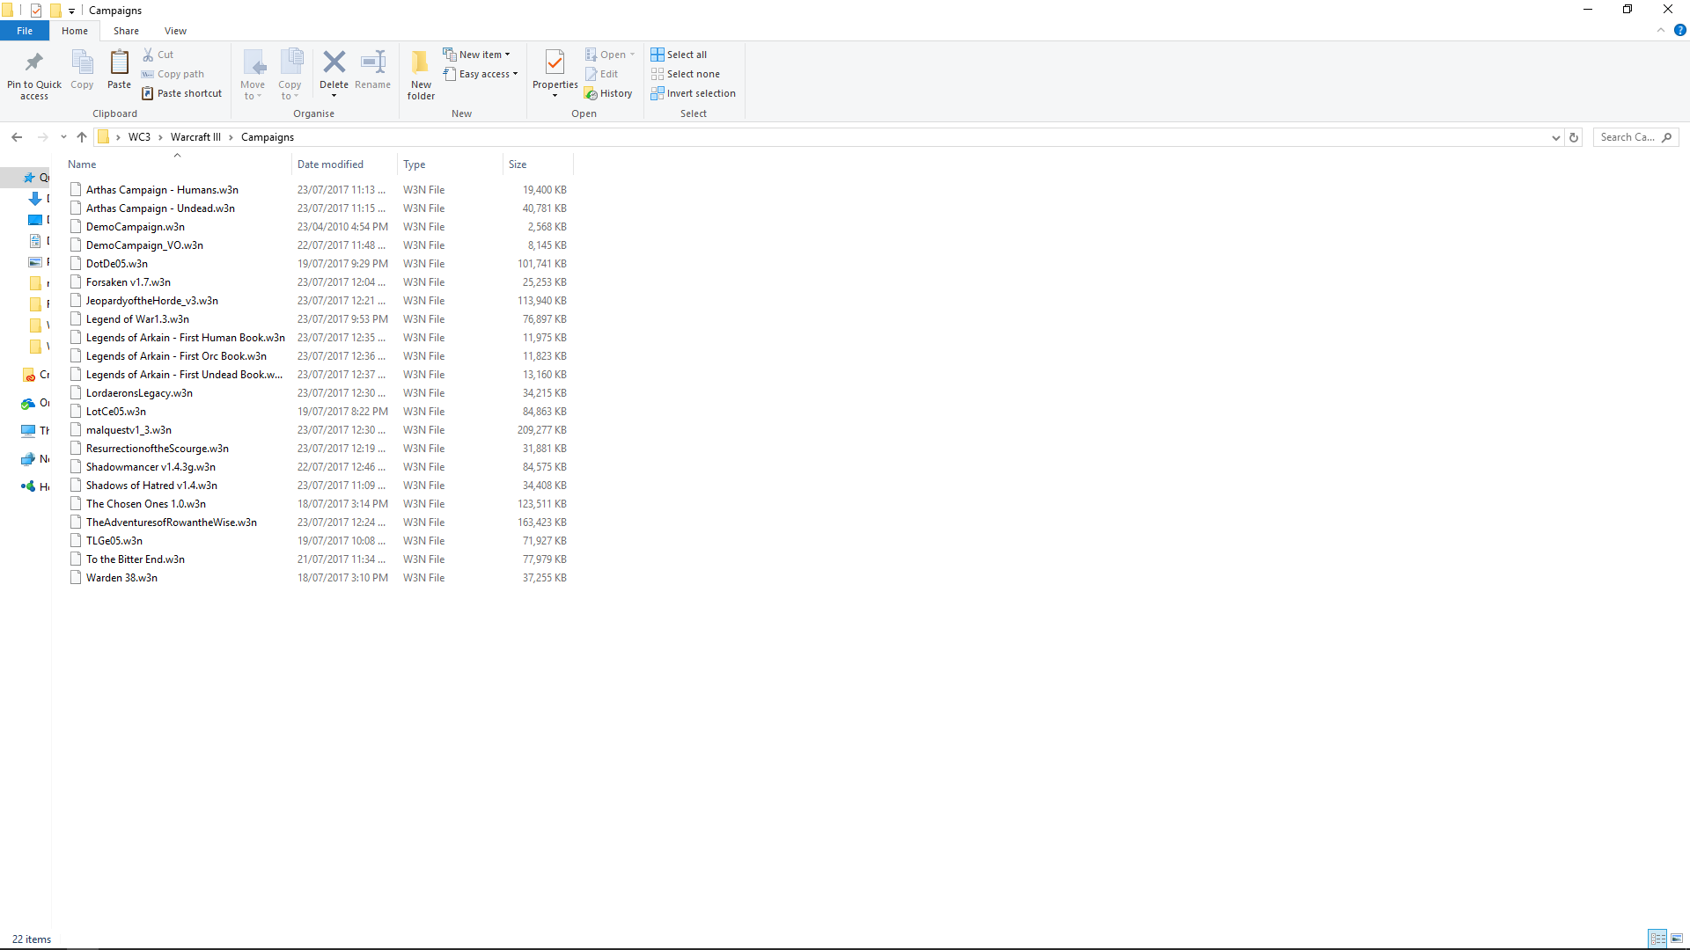Create a New folder from ribbon
Viewport: 1690px width, 950px height.
pos(421,75)
